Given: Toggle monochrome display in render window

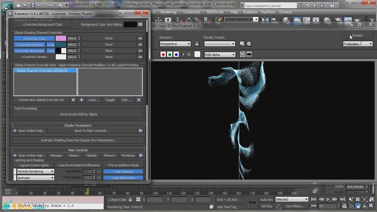Looking at the screenshot, I should click(189, 54).
